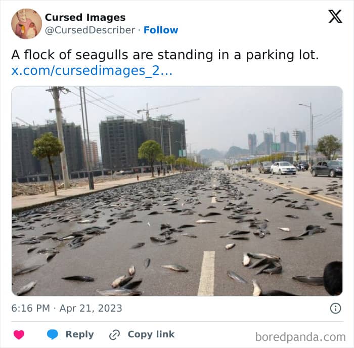Open the x.com/cursedimages_2 link
This screenshot has width=354, height=348.
tap(92, 71)
